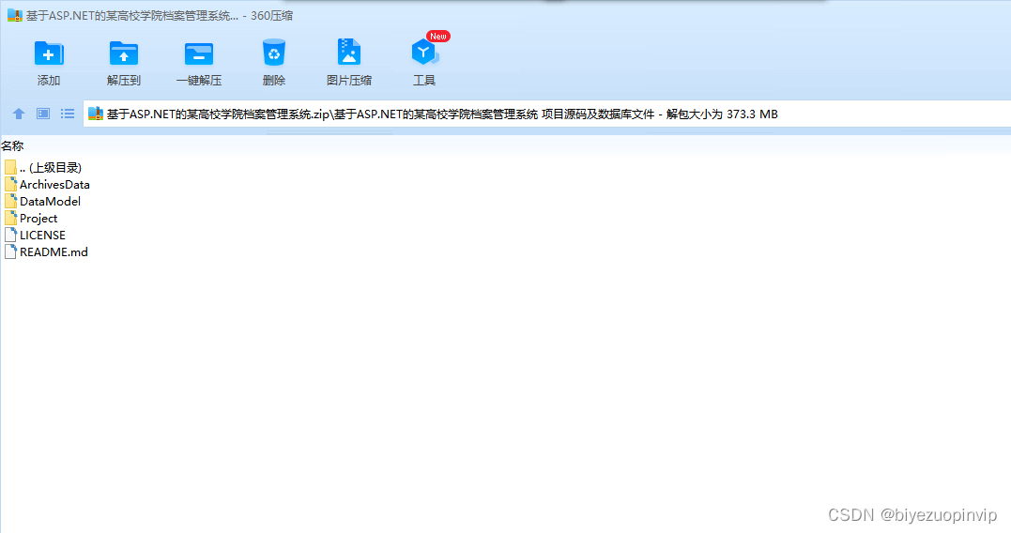Viewport: 1011px width, 533px height.
Task: Switch to thumbnail view icon
Action: pos(43,114)
